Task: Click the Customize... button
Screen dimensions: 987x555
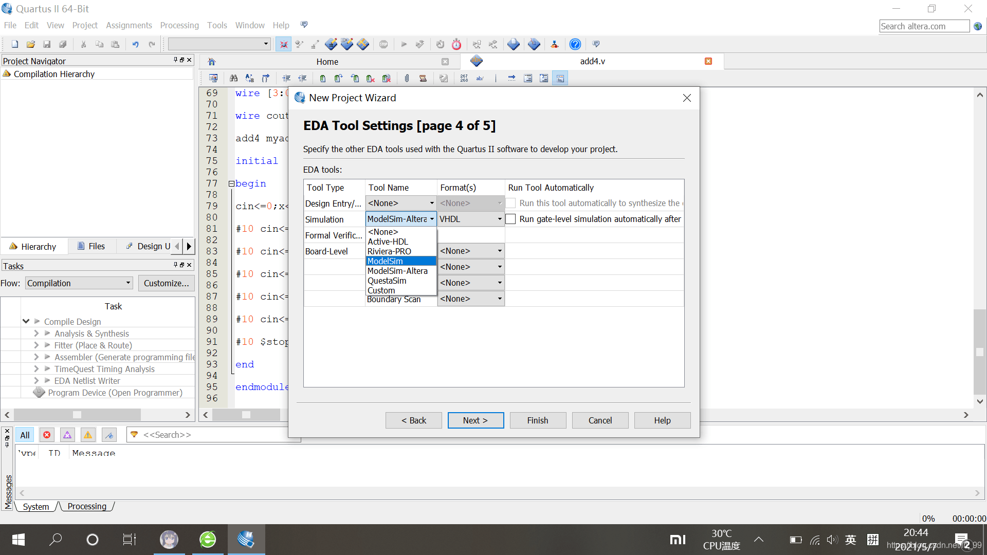Action: coord(166,283)
